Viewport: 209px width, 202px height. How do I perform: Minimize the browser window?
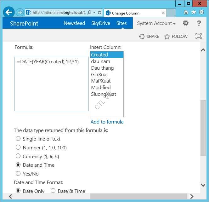pos(180,3)
